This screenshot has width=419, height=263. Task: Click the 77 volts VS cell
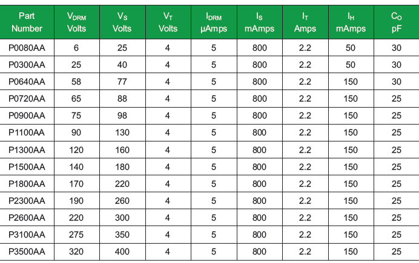click(122, 82)
